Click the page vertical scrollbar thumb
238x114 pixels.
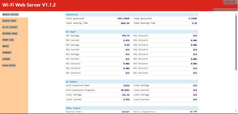click(x=236, y=42)
